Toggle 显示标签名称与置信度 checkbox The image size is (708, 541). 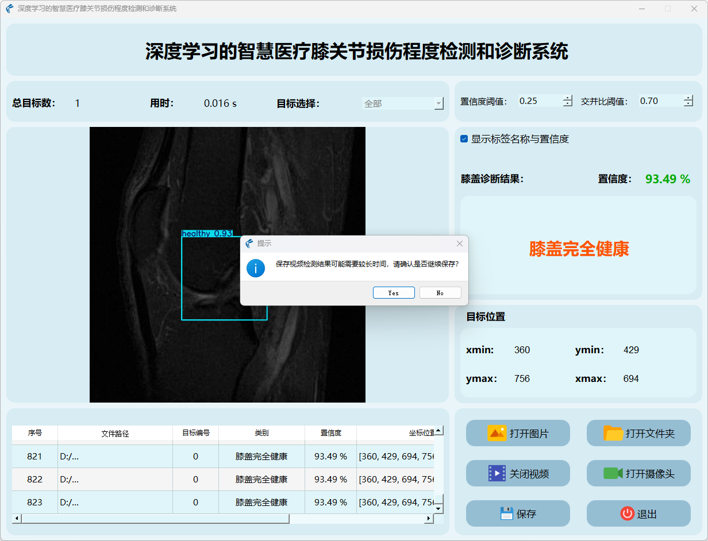click(x=464, y=139)
